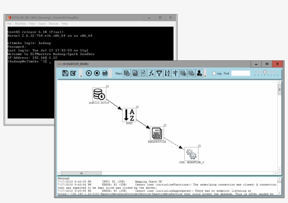Click Message panel scroll up arrow
Screen dimensions: 288x203
tap(279, 179)
